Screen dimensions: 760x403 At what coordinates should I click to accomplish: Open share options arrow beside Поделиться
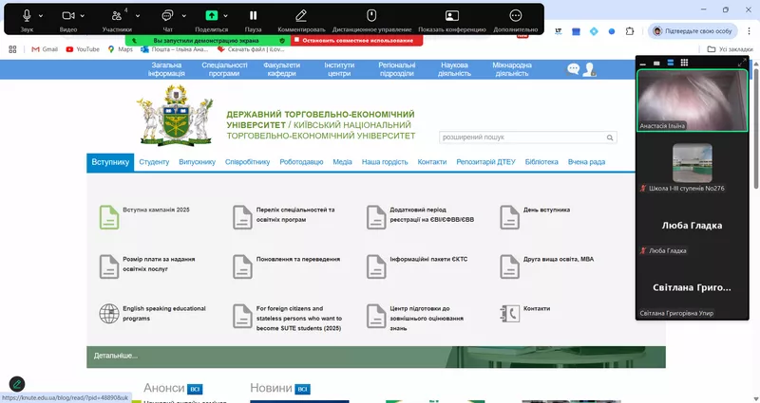[x=225, y=16]
